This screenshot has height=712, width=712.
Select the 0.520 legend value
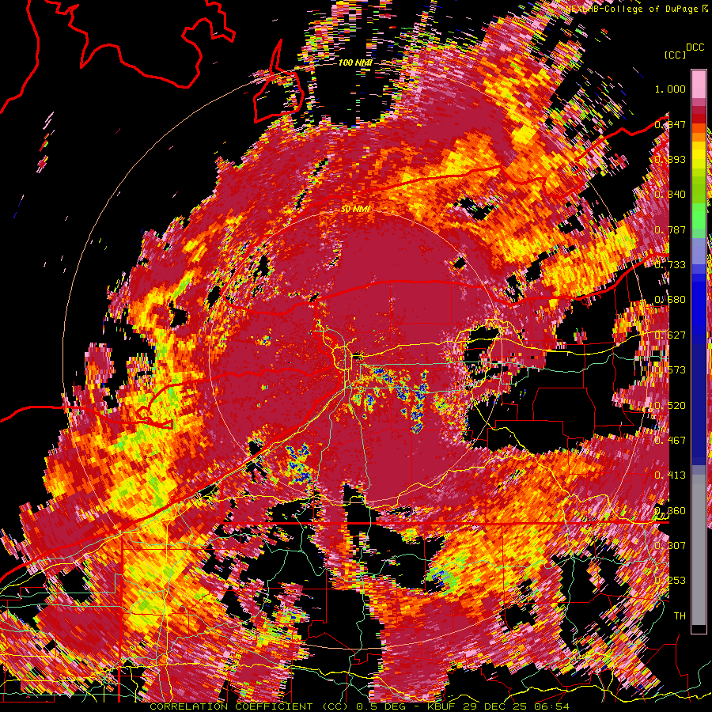pyautogui.click(x=670, y=405)
